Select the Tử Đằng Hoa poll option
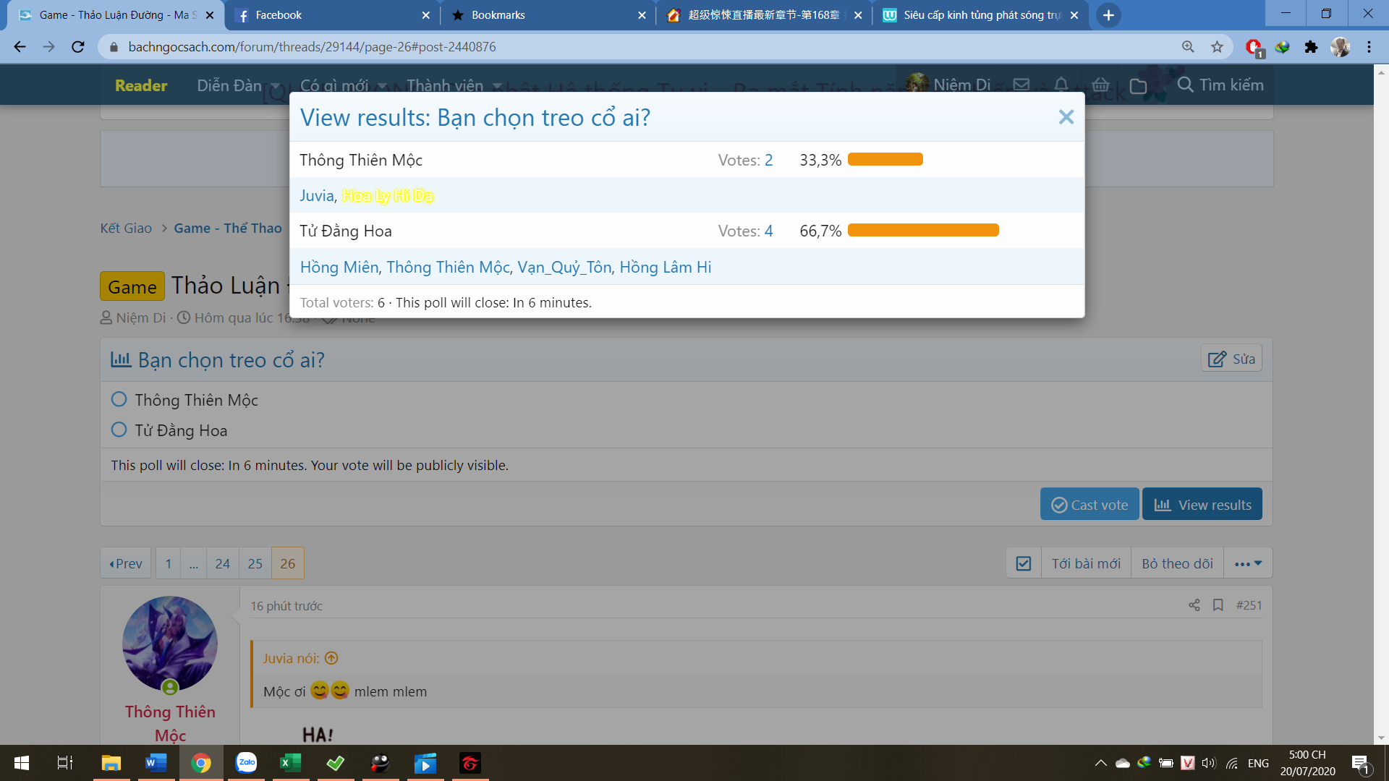The image size is (1389, 781). tap(119, 430)
